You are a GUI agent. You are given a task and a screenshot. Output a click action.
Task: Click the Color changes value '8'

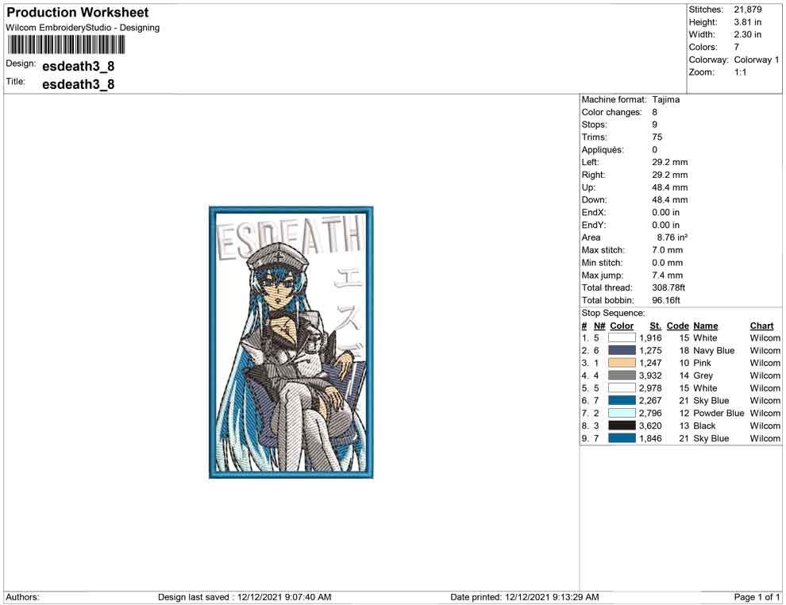pos(655,112)
